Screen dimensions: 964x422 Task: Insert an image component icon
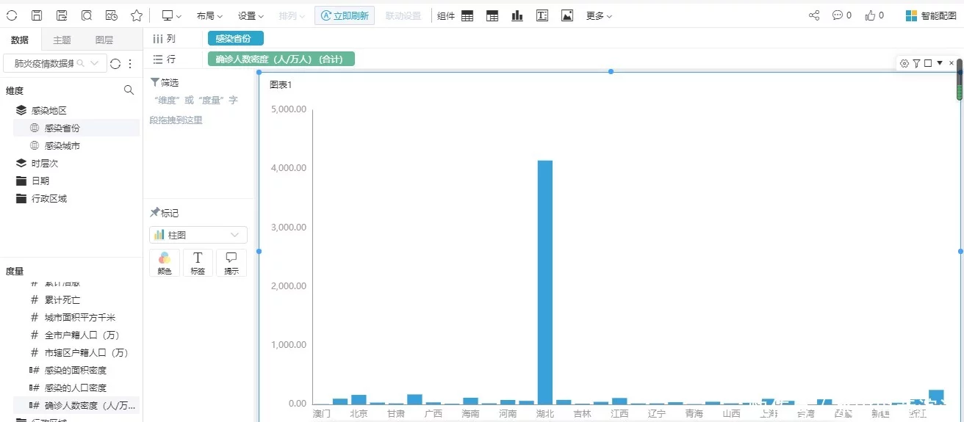click(x=567, y=15)
